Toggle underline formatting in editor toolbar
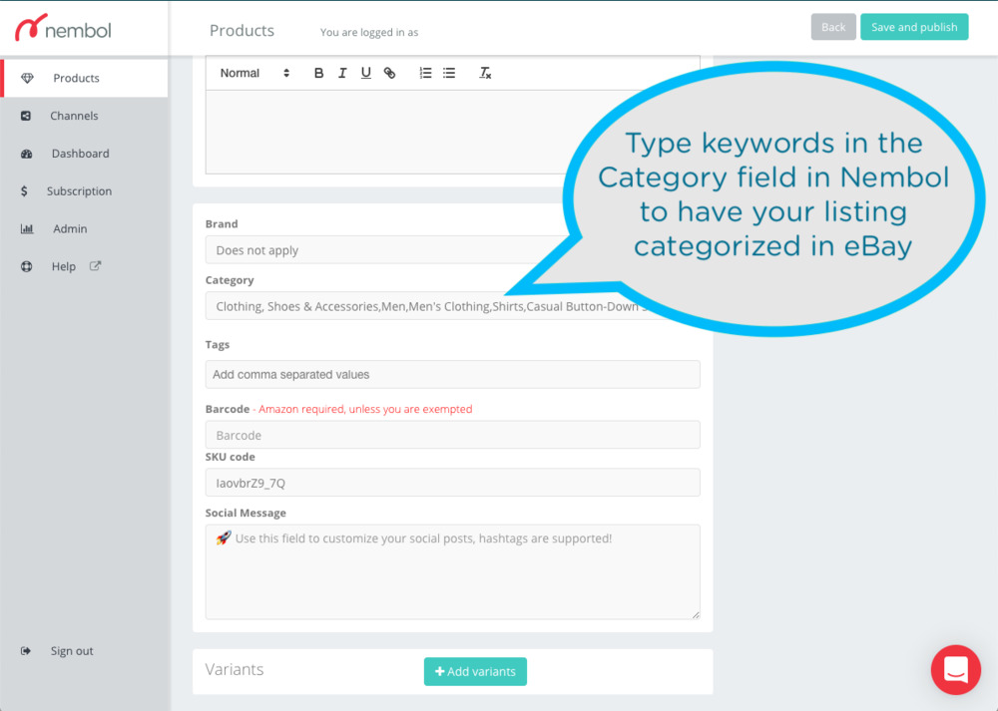The width and height of the screenshot is (998, 711). [366, 73]
